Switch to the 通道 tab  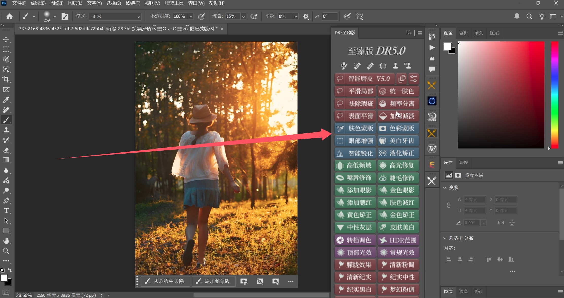click(x=463, y=291)
